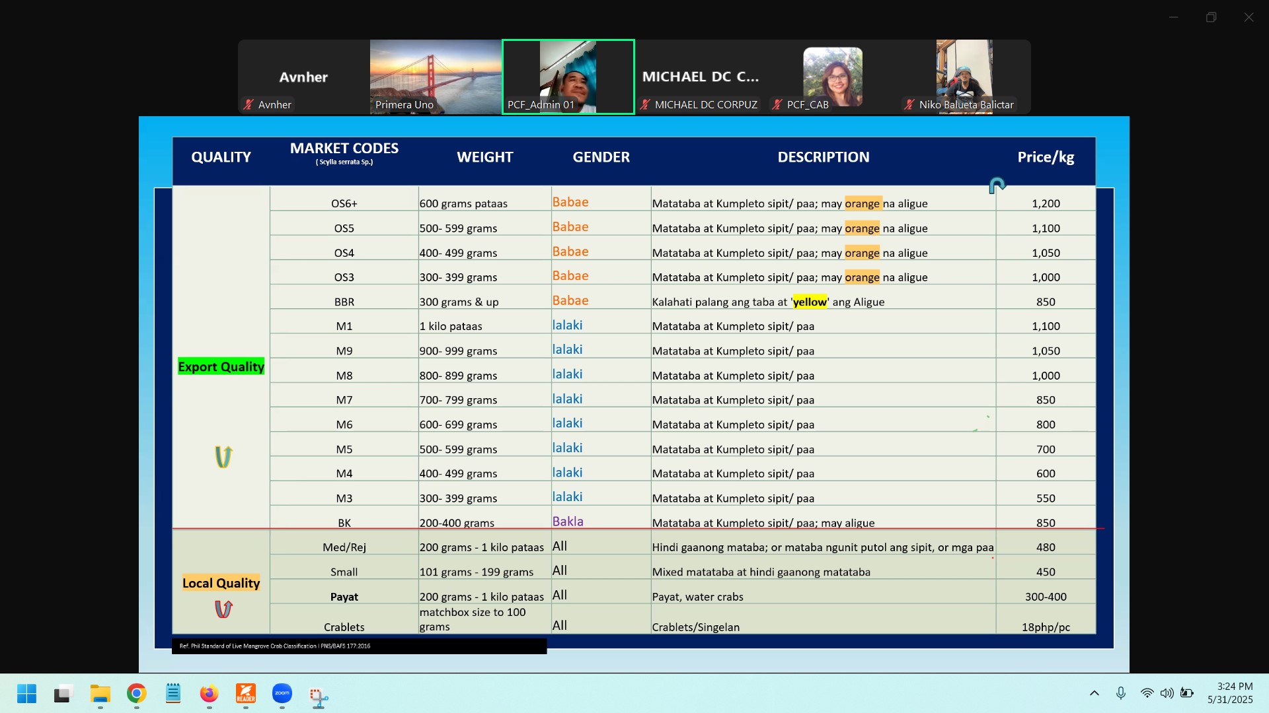
Task: Open the Foxit Reader taskbar icon
Action: tap(246, 694)
